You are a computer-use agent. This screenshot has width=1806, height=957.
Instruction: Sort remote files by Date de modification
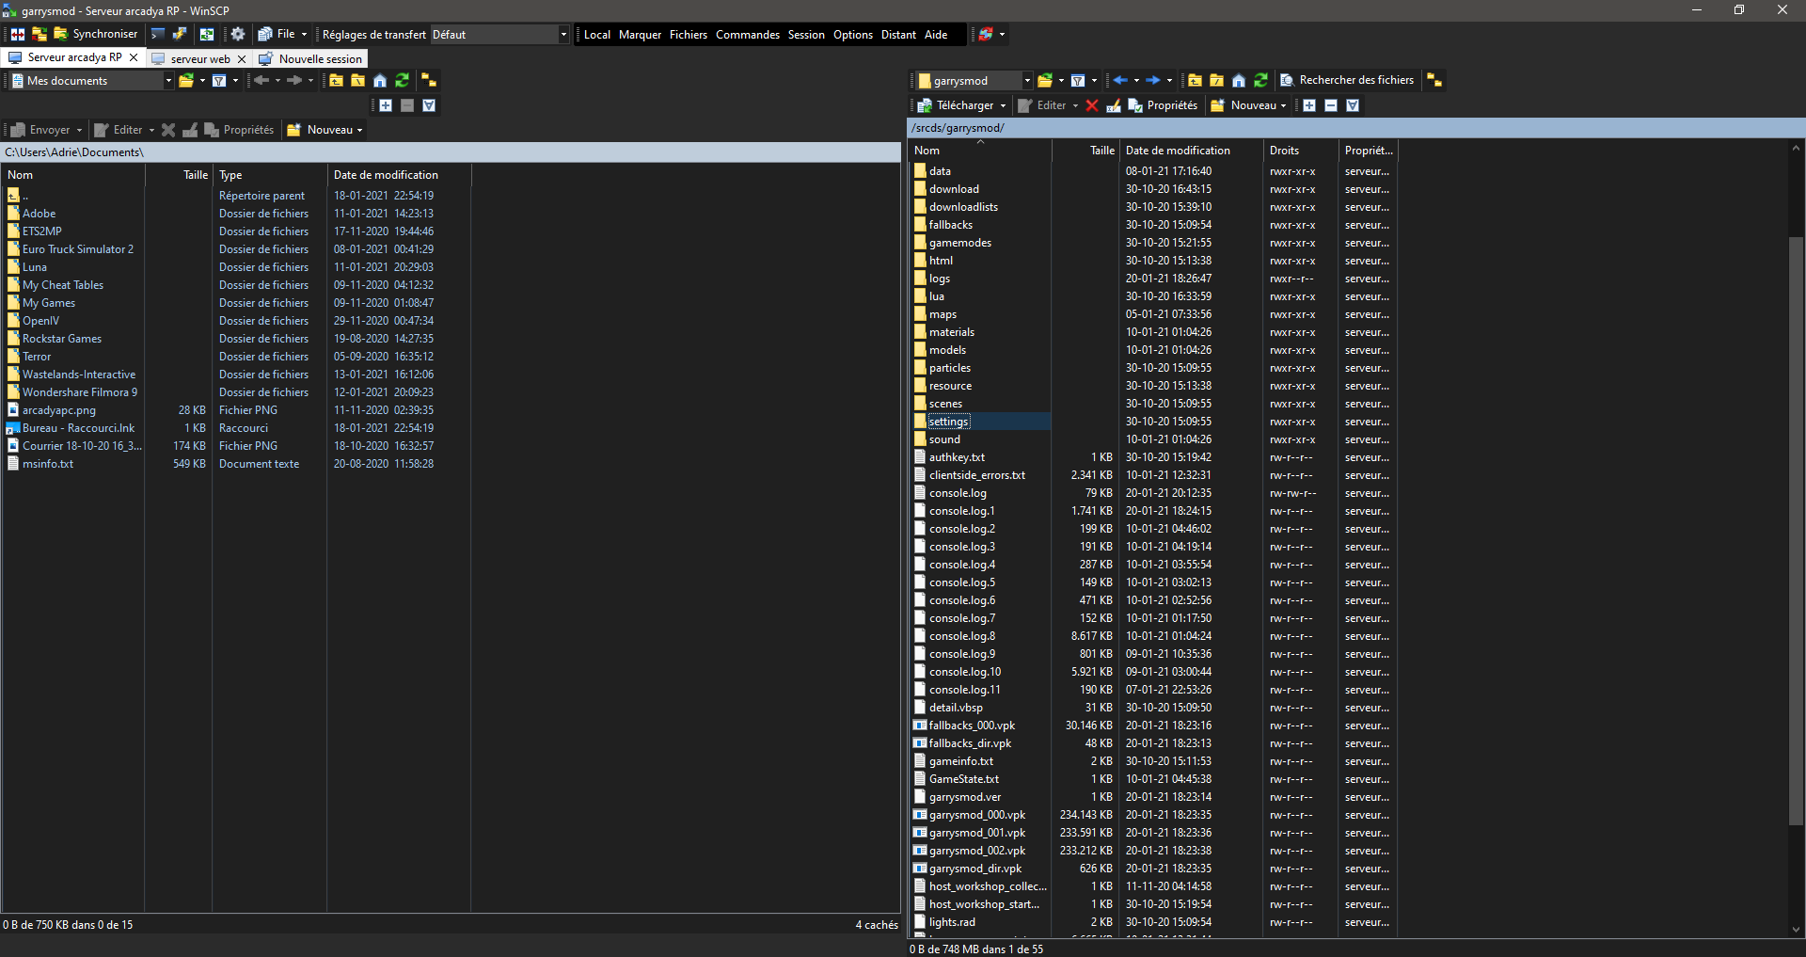[1191, 151]
